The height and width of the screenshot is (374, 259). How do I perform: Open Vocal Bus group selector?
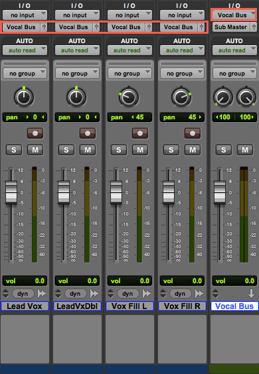click(234, 74)
